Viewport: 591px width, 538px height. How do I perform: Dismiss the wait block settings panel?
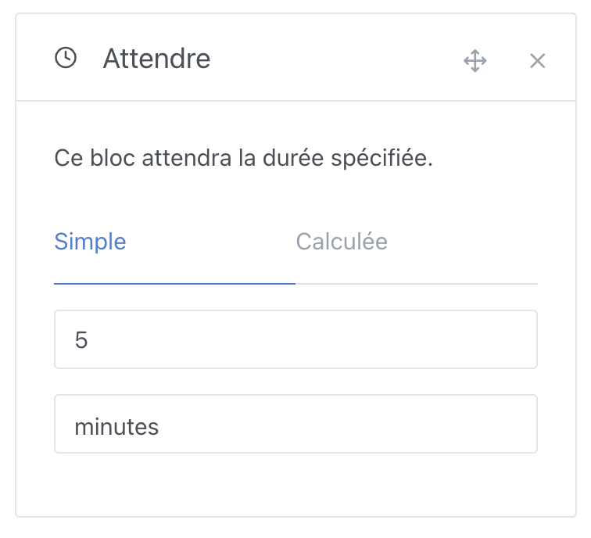537,61
